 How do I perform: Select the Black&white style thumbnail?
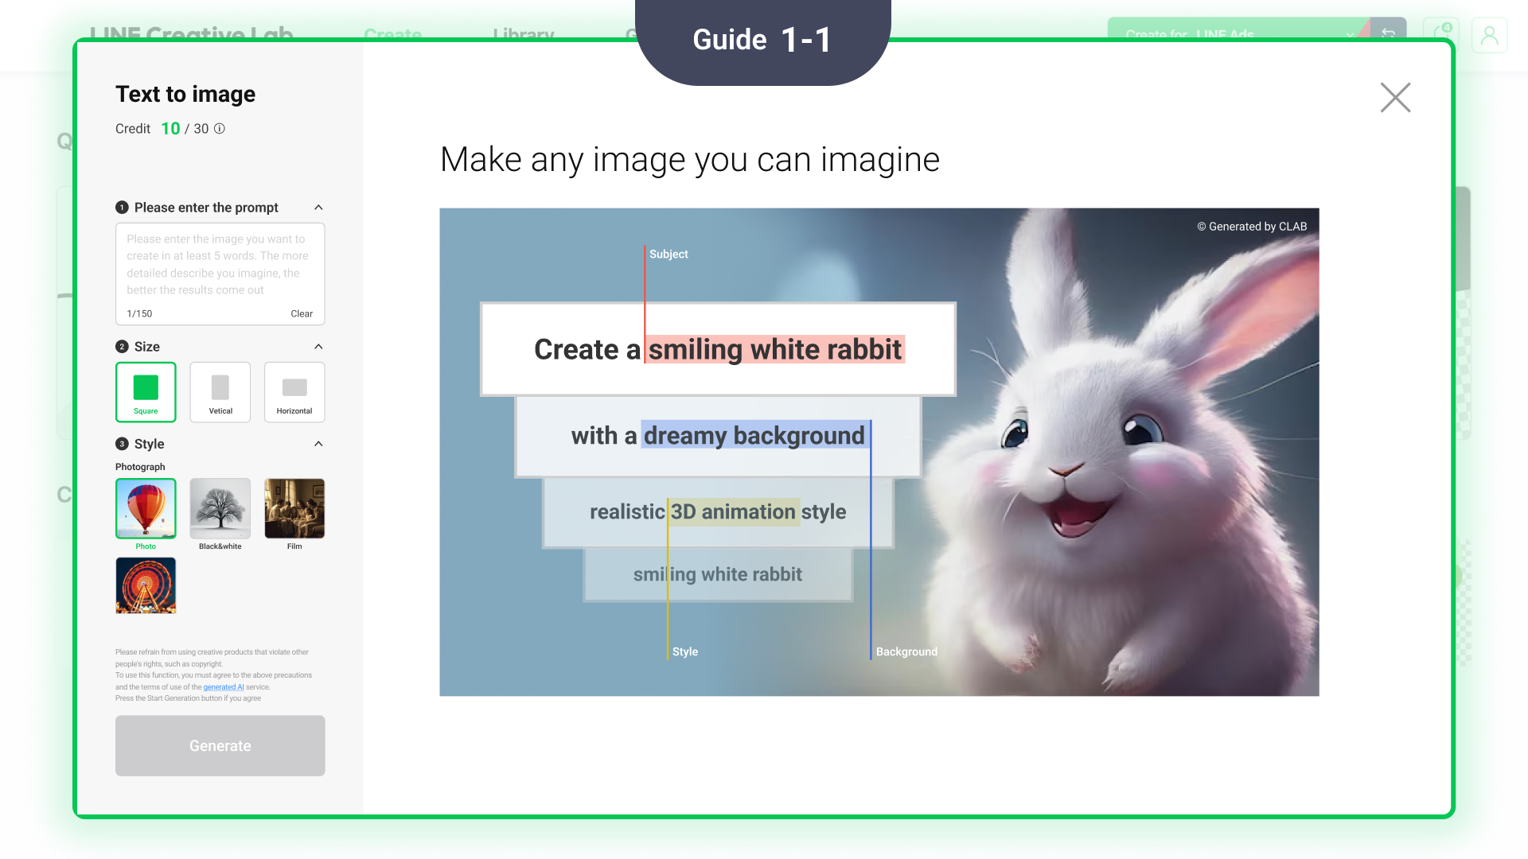tap(220, 508)
